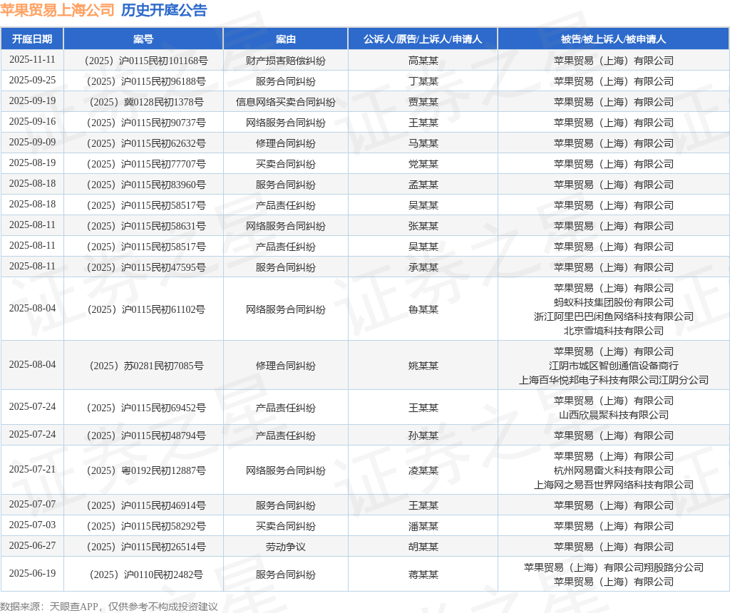Select case number （2025）沪0115民初90737号
Screen dimensions: 730x613
[x=143, y=123]
